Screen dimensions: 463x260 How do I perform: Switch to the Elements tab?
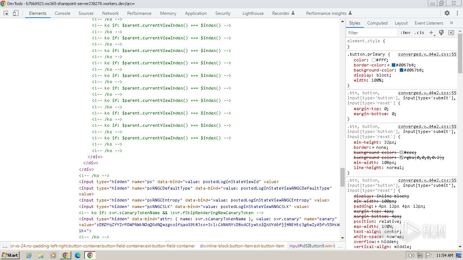(38, 13)
